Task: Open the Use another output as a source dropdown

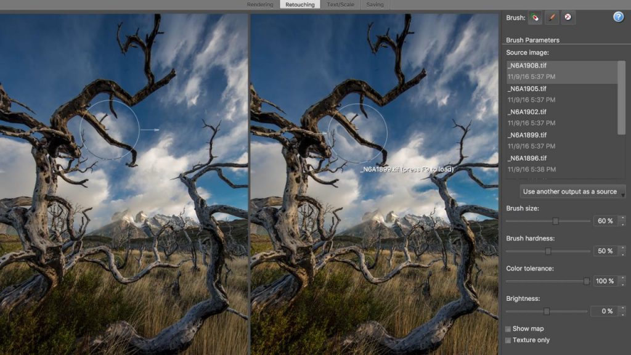Action: tap(572, 192)
